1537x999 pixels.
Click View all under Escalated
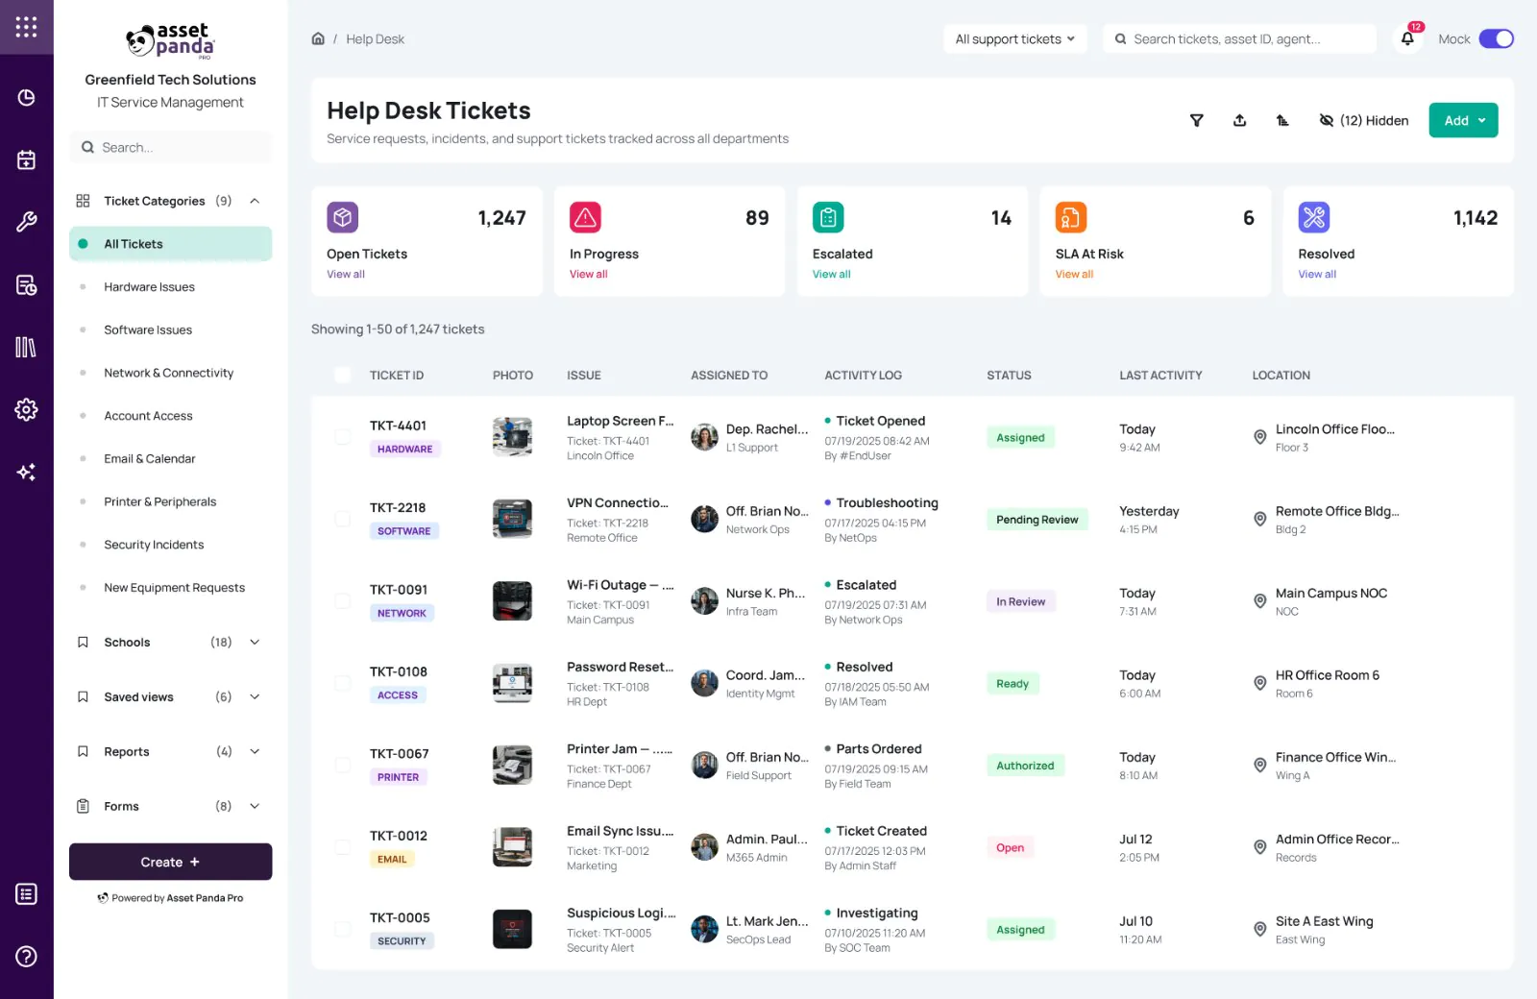coord(832,274)
